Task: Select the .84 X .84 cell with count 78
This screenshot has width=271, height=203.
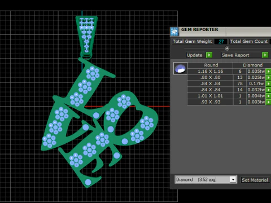Action: [x=210, y=83]
